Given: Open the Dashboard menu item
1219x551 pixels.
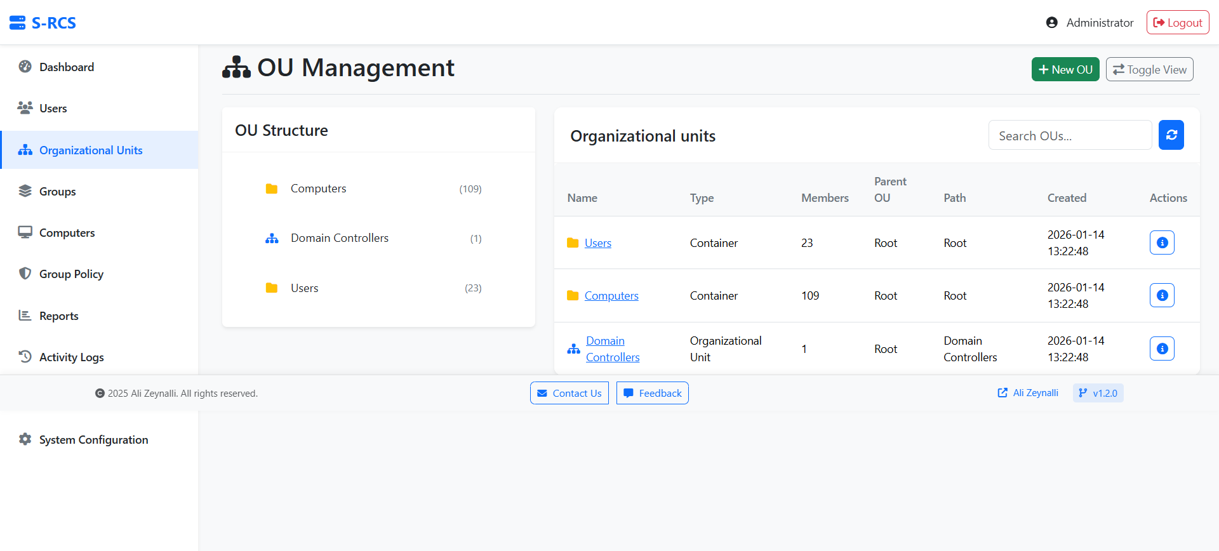Looking at the screenshot, I should pos(100,67).
